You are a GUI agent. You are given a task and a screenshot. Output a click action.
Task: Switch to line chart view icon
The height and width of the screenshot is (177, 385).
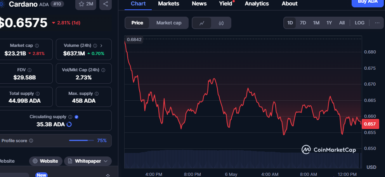pos(202,23)
